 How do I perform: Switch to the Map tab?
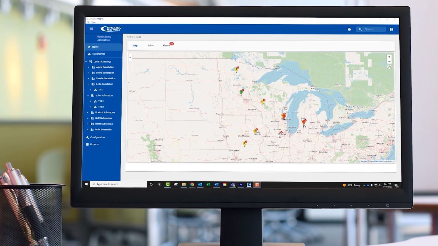click(135, 46)
